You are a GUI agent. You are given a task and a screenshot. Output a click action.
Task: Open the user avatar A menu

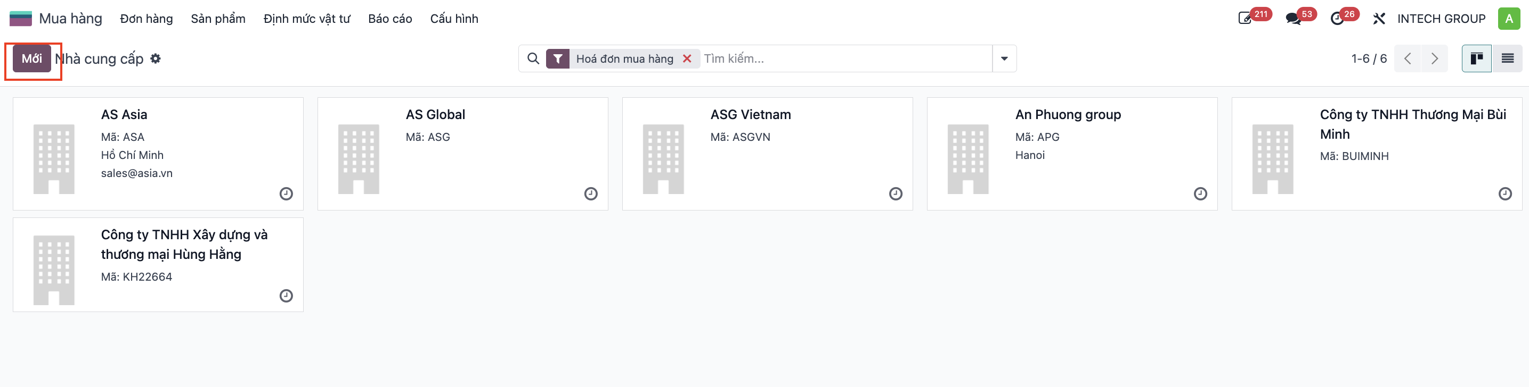click(1508, 19)
